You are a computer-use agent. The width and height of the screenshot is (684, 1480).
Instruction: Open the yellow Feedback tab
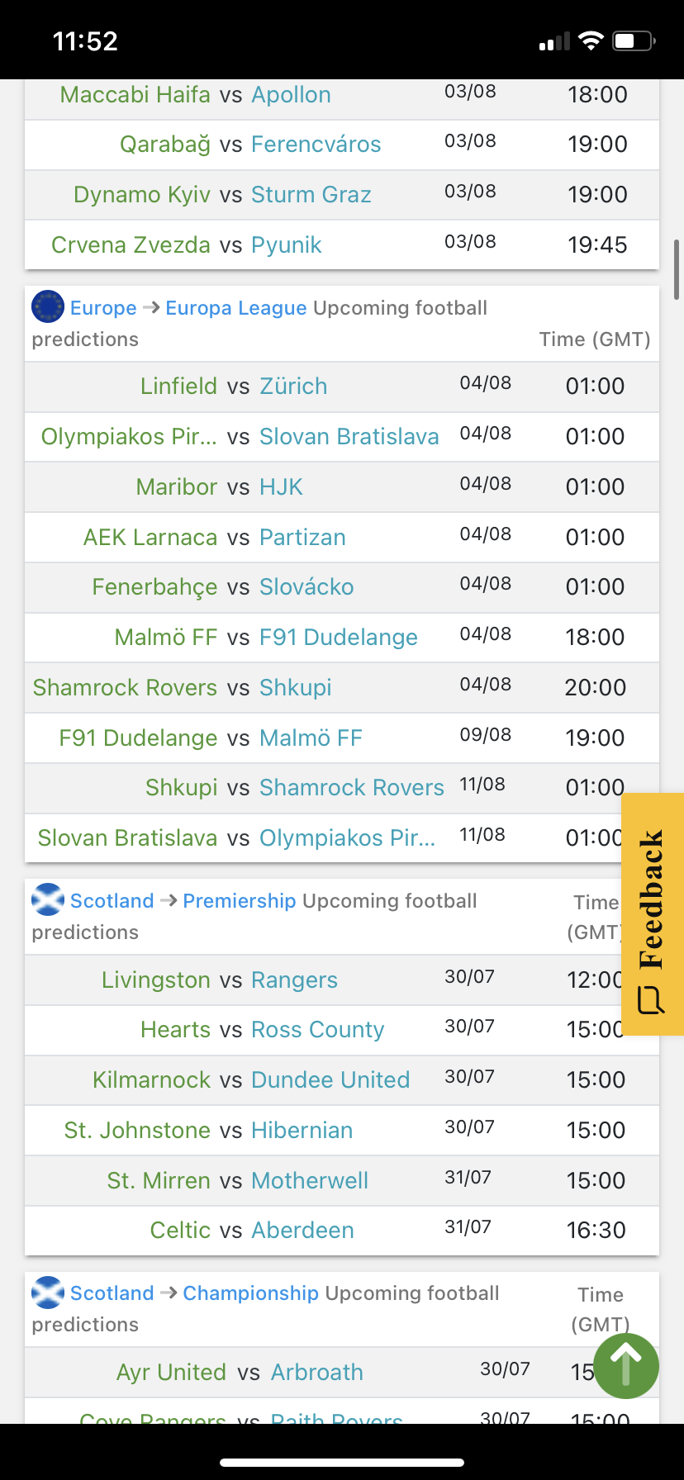[x=652, y=914]
